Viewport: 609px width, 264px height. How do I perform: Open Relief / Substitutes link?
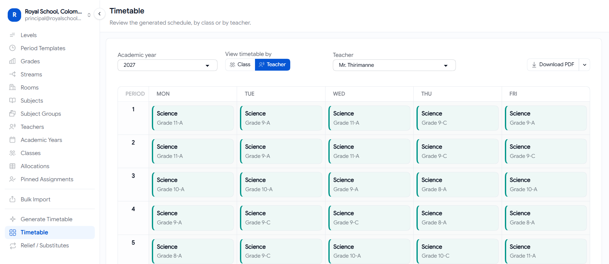click(x=50, y=245)
